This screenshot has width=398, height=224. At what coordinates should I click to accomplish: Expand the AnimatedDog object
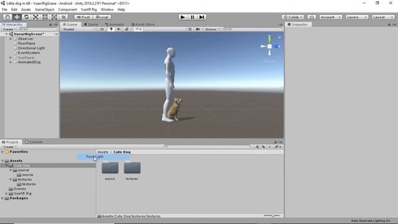pos(11,62)
